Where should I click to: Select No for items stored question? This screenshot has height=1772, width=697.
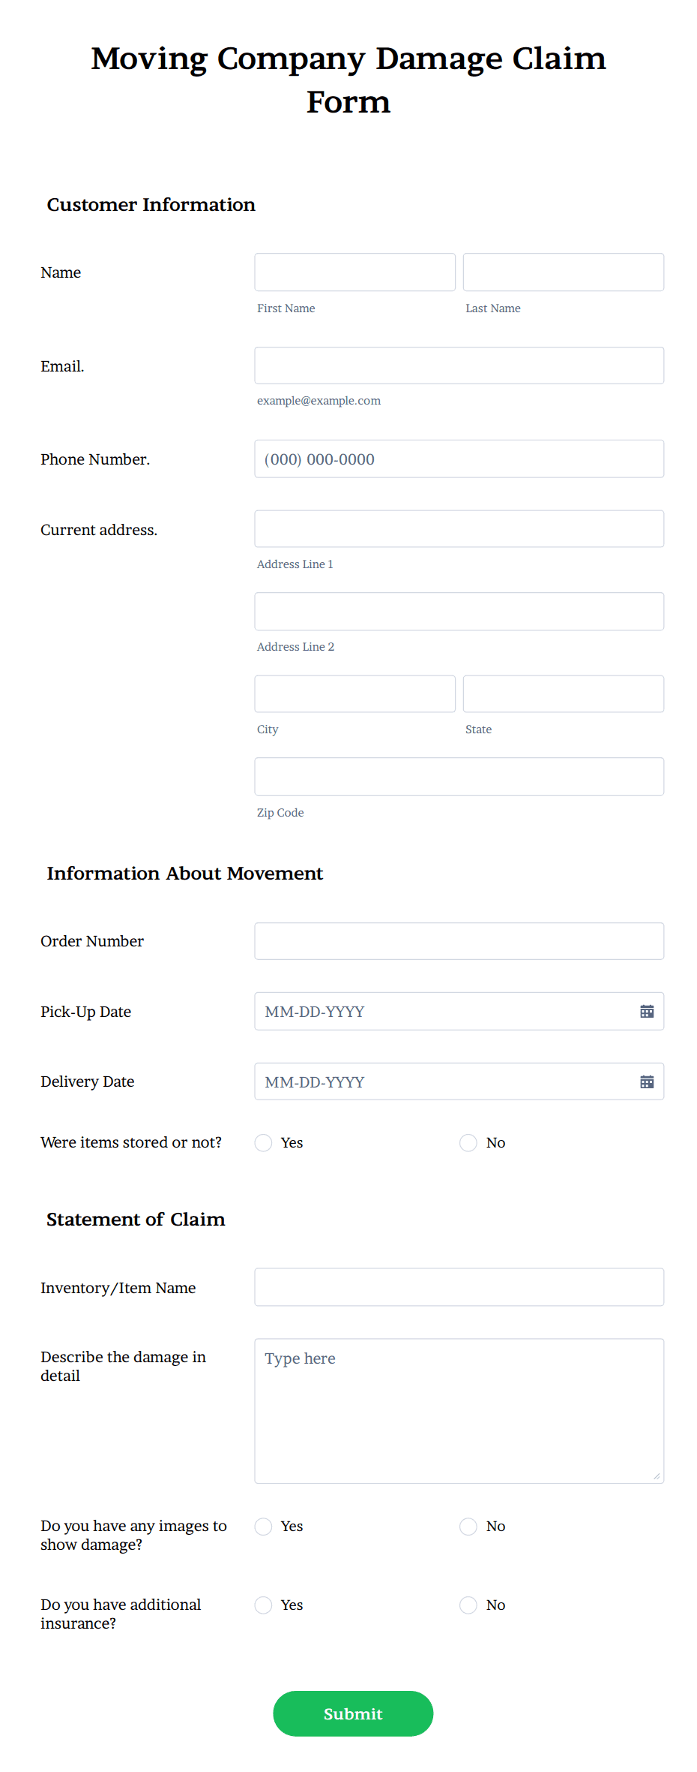[x=468, y=1142]
